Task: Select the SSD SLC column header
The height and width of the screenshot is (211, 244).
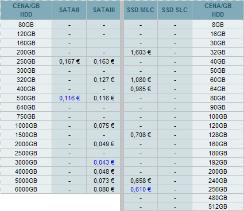Action: pos(175,10)
